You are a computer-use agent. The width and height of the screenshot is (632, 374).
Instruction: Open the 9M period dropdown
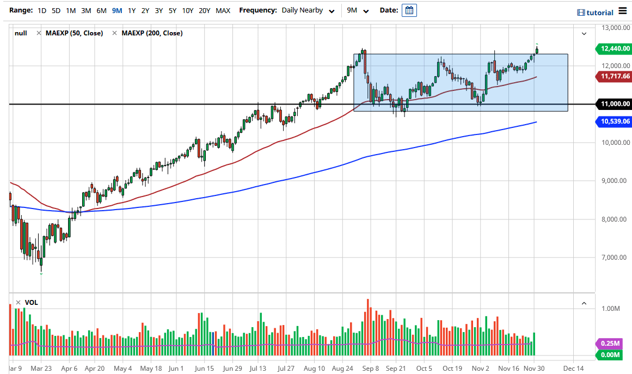point(359,10)
